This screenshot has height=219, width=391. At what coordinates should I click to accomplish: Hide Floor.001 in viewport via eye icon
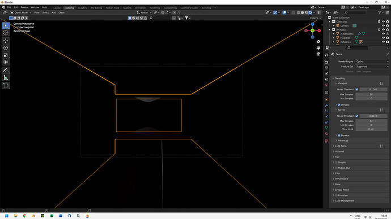coord(383,38)
